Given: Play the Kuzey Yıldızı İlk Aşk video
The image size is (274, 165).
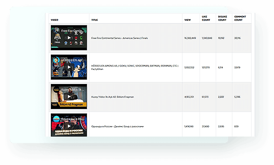Looking at the screenshot, I should 69,97.
